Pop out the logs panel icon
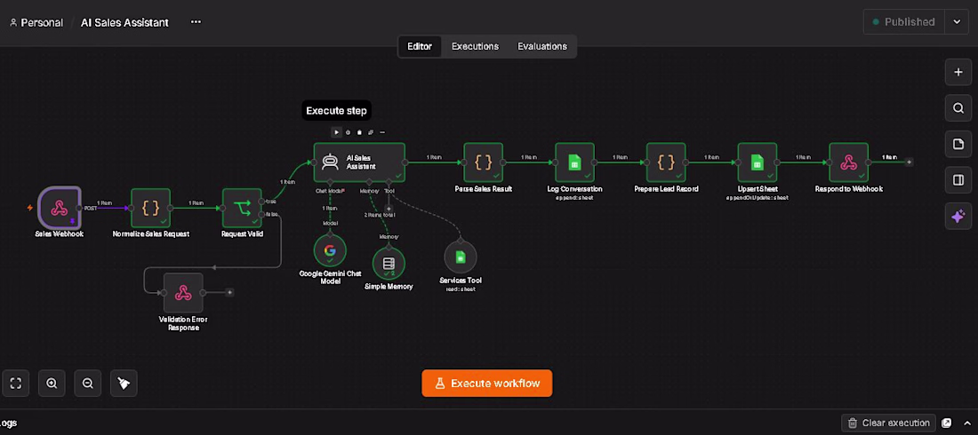 coord(947,423)
